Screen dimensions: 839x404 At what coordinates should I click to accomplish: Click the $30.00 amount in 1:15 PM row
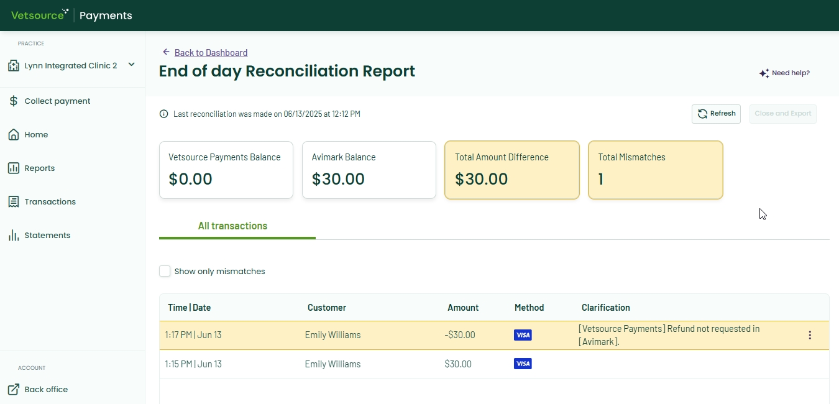[458, 364]
